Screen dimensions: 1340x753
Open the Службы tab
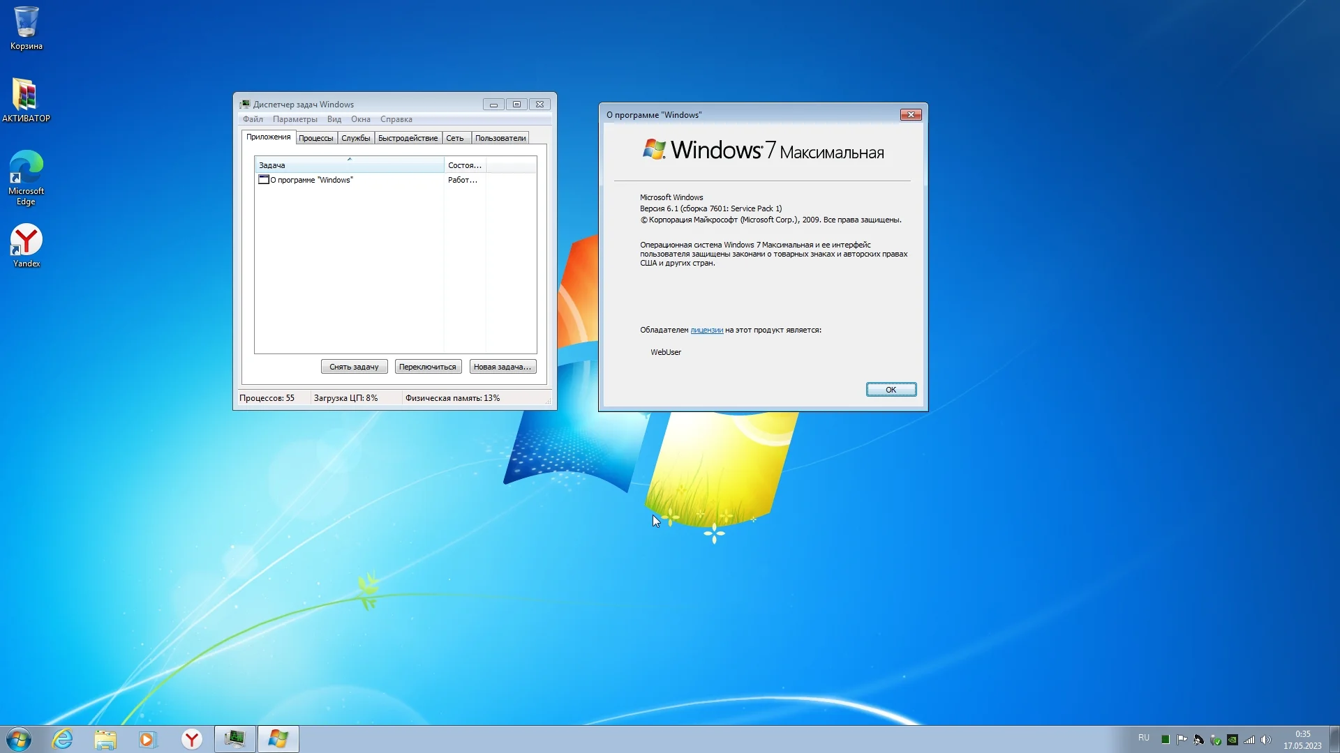pyautogui.click(x=355, y=138)
